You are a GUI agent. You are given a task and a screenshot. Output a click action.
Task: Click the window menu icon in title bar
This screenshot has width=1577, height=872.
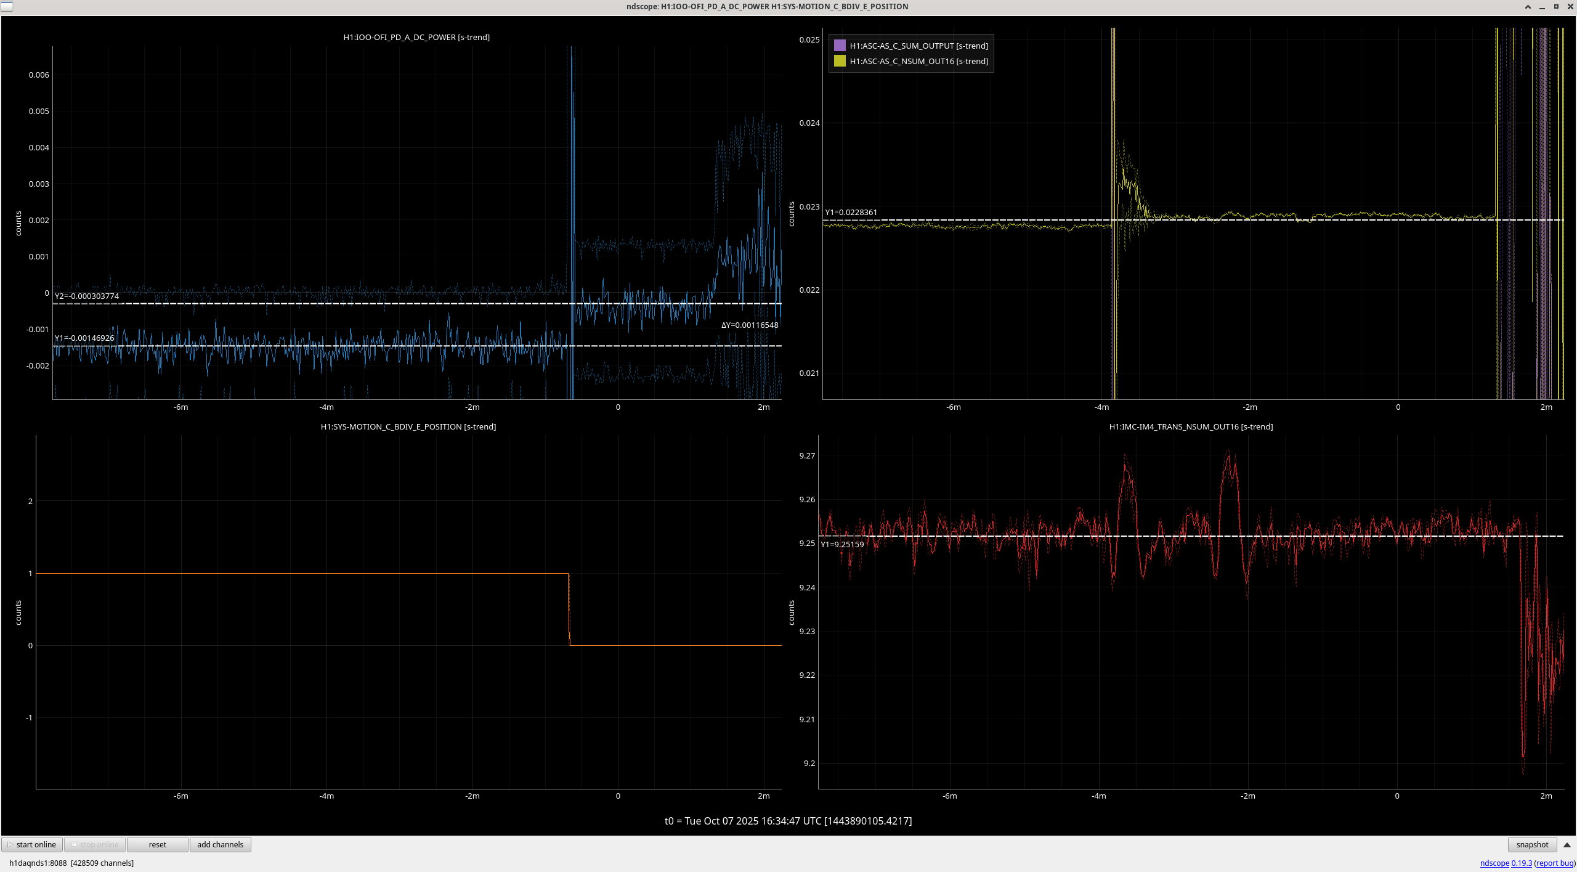(x=6, y=6)
